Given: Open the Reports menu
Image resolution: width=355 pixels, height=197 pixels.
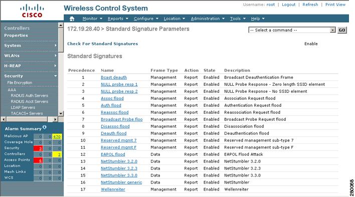Looking at the screenshot, I should tap(118, 19).
